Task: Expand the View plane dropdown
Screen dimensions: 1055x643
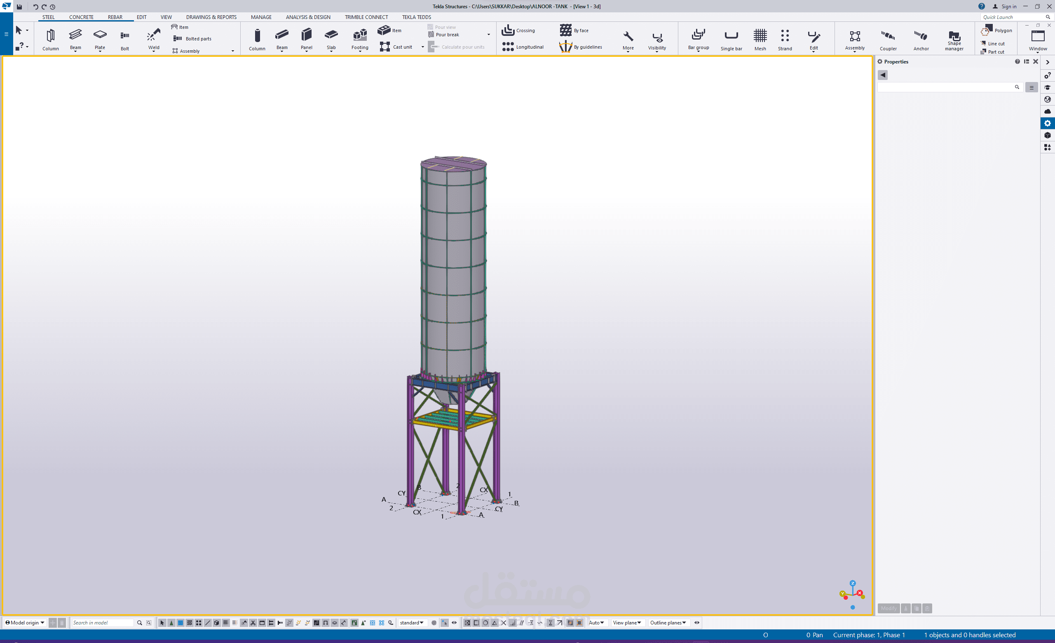Action: coord(626,622)
